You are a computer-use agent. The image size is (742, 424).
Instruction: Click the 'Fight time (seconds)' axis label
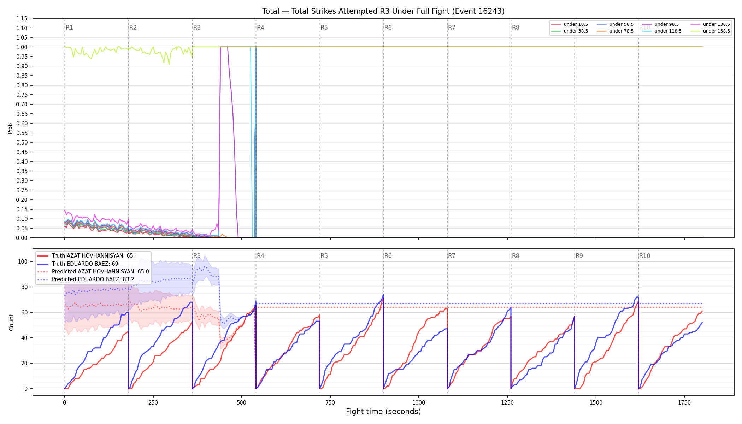click(383, 412)
